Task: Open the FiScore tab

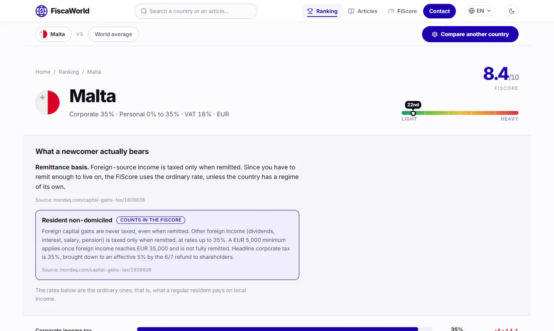Action: (403, 11)
